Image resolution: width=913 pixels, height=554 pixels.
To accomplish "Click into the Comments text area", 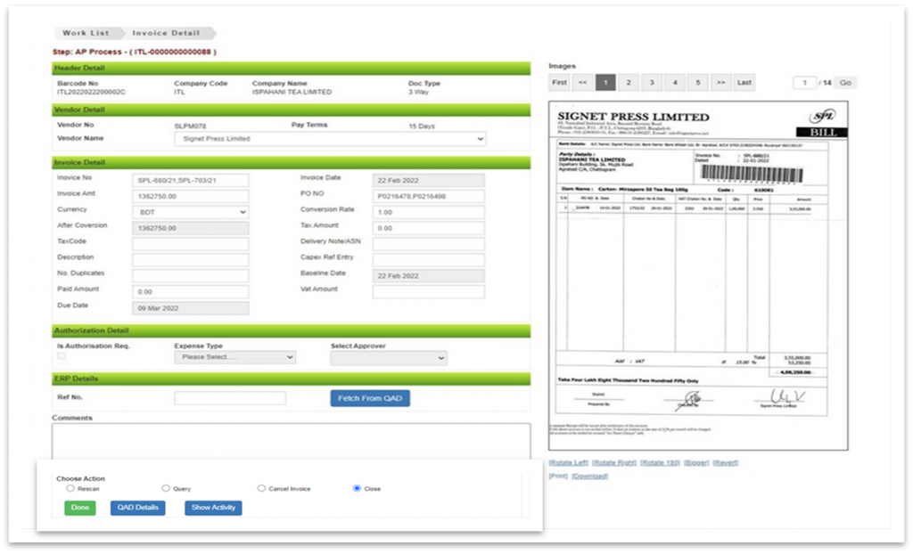I will click(291, 439).
